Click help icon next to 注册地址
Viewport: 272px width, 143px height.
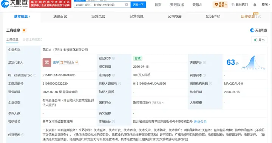[113, 122]
